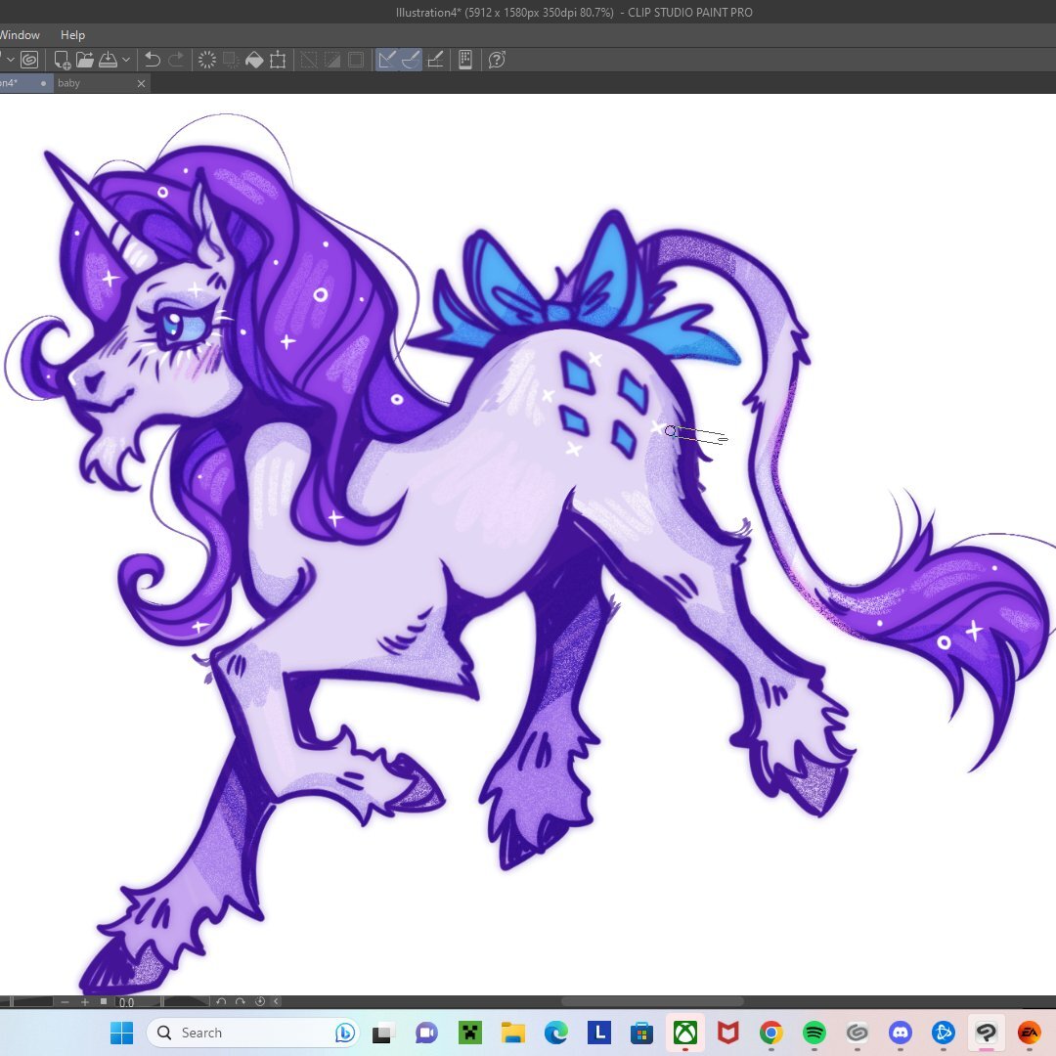Viewport: 1056px width, 1056px height.
Task: Open File Explorer from the taskbar
Action: tap(513, 1033)
